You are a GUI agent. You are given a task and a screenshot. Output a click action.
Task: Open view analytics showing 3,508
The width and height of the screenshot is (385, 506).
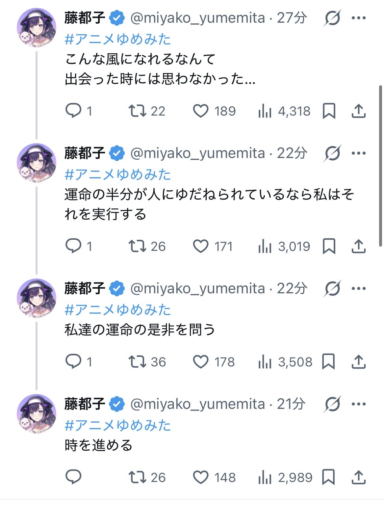[x=285, y=362]
